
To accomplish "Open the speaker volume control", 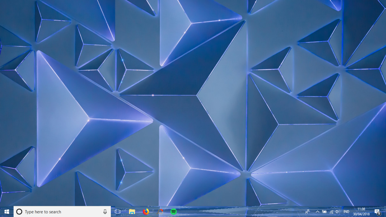I will (337, 212).
